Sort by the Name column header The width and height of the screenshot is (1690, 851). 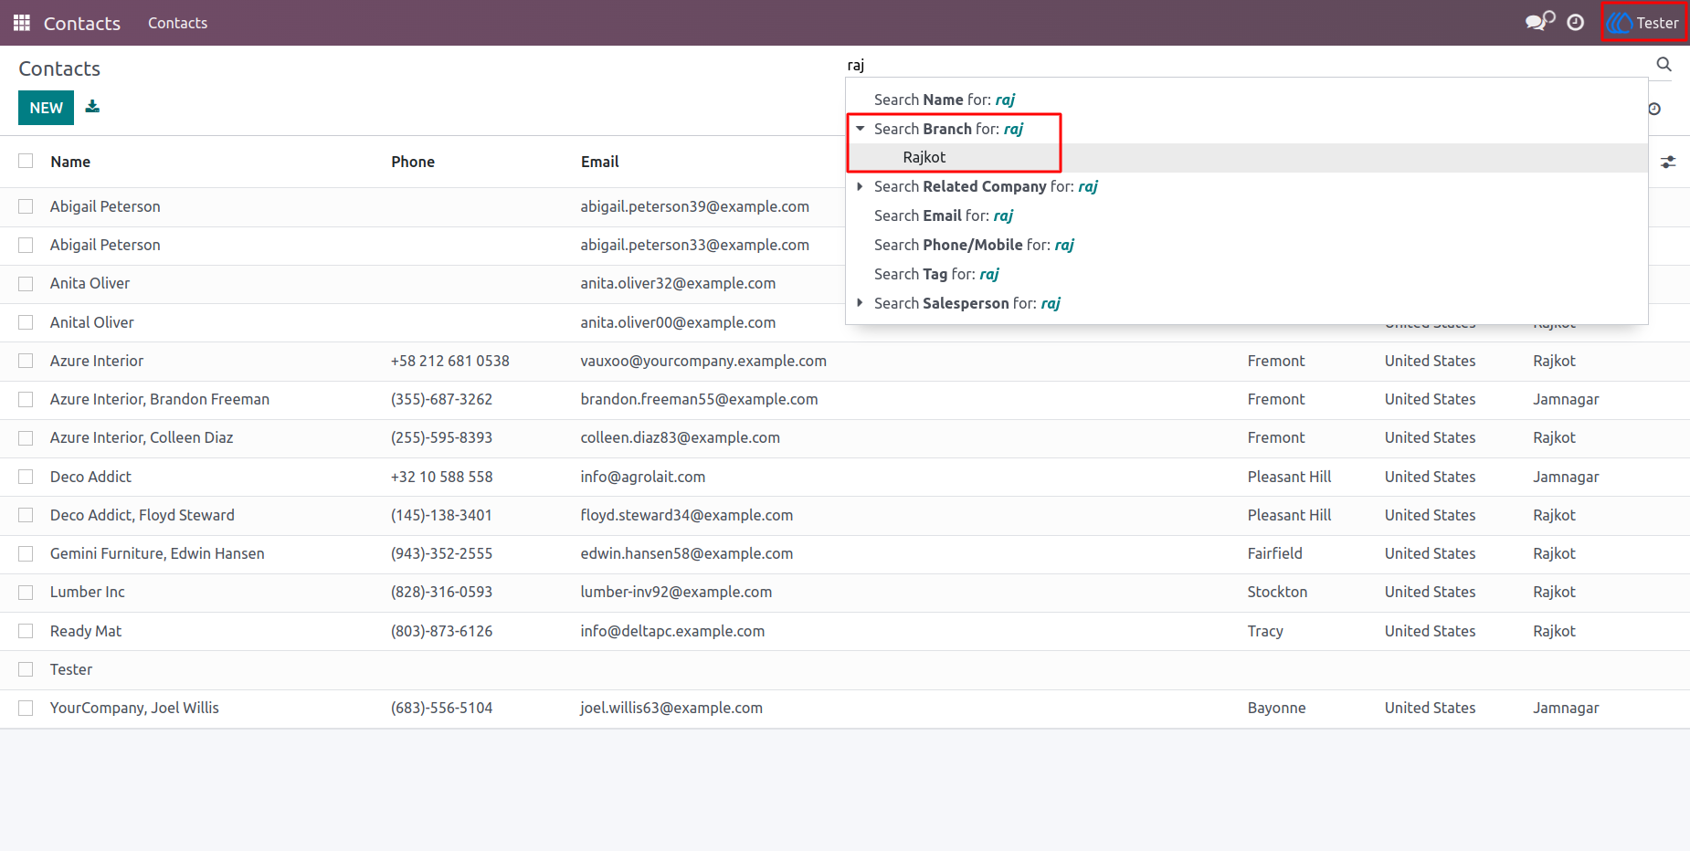(70, 162)
